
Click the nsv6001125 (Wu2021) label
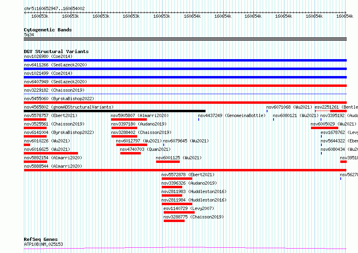[179, 158]
